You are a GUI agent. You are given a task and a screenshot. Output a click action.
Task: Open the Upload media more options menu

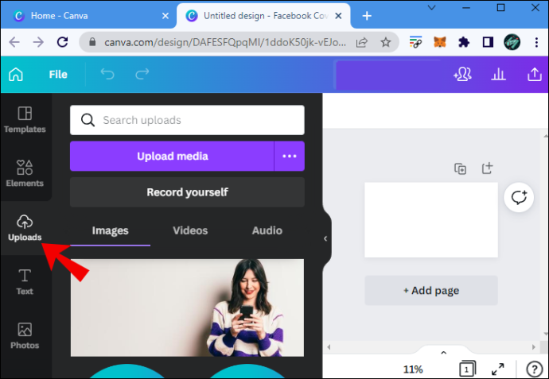289,156
